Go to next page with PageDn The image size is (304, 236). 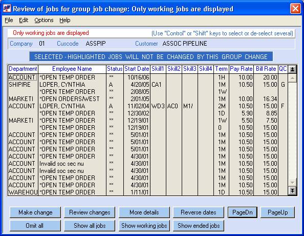[243, 212]
